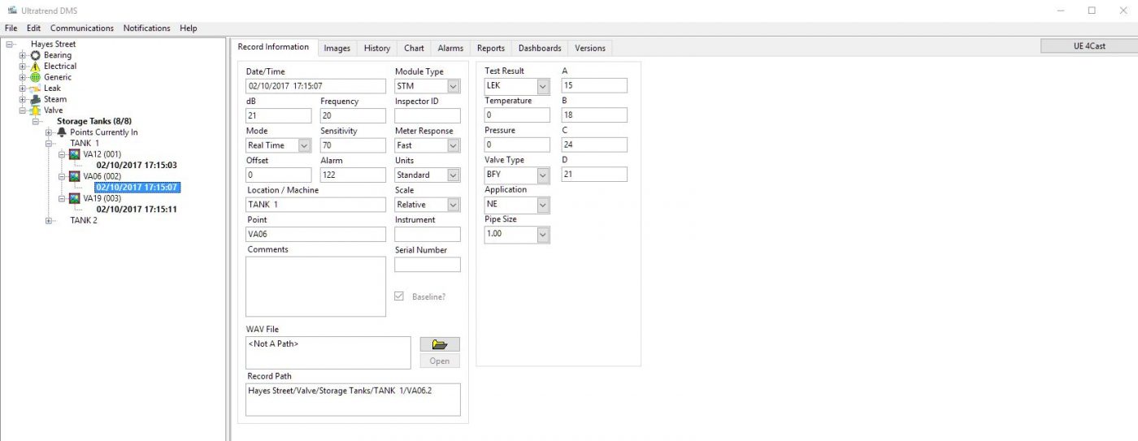The image size is (1138, 441).
Task: Click the Electrical warning icon in tree
Action: coord(36,67)
